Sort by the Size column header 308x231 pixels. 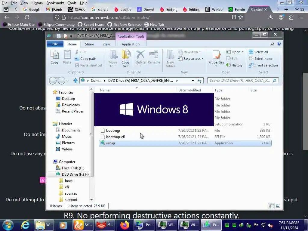(x=253, y=90)
